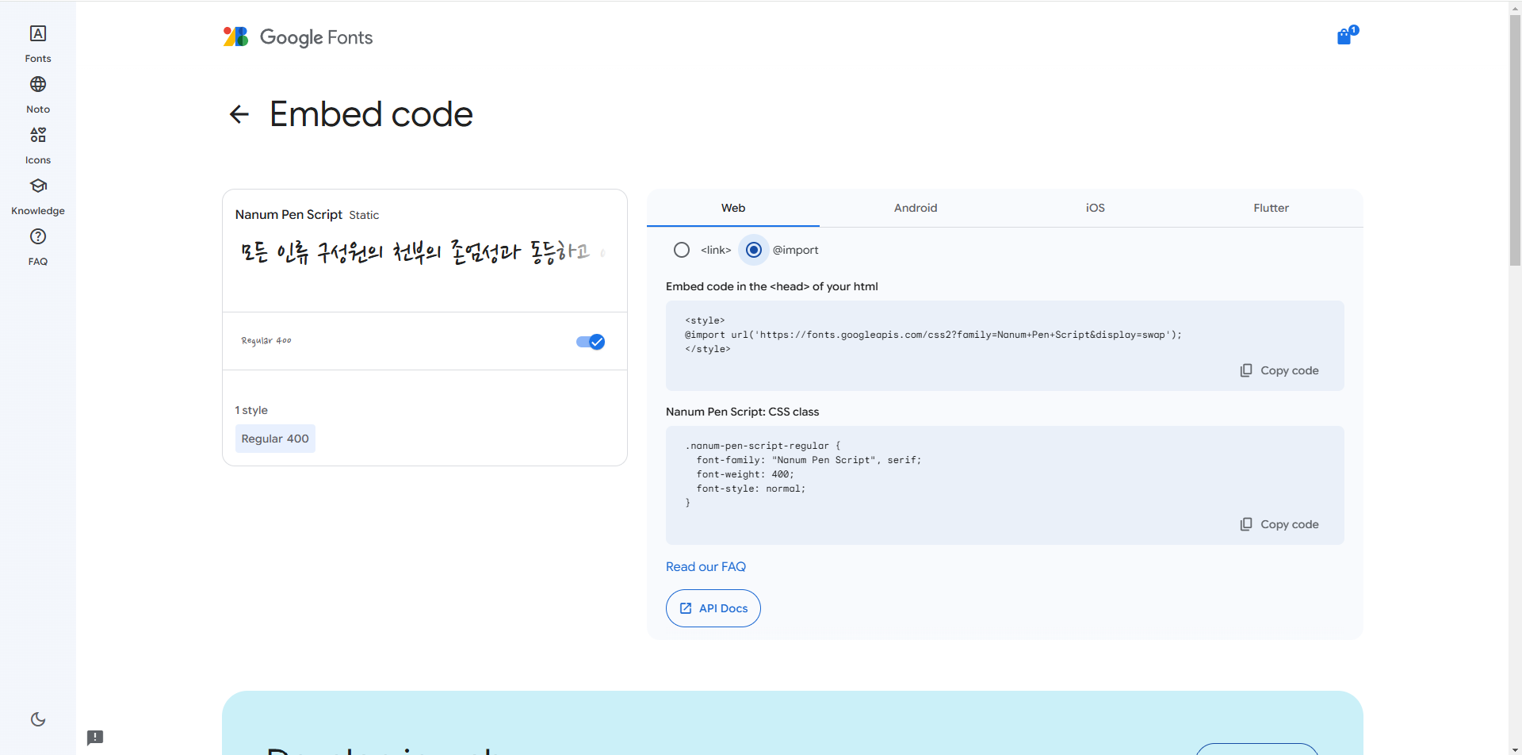Open Knowledge section in sidebar
Screen dimensions: 1522x755
point(37,196)
